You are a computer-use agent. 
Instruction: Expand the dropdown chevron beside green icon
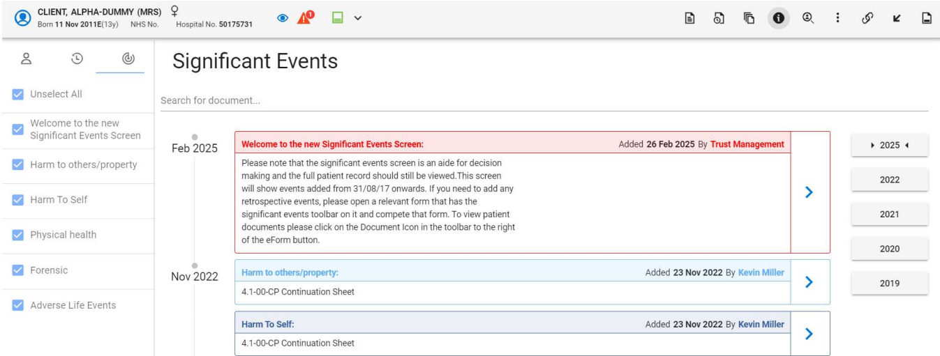(x=358, y=19)
